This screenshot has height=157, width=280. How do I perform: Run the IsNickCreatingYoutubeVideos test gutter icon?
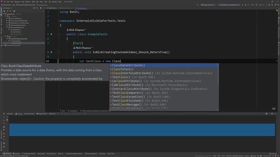tap(52, 52)
